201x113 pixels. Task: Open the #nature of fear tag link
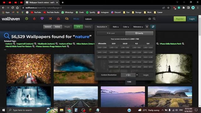[65, 44]
